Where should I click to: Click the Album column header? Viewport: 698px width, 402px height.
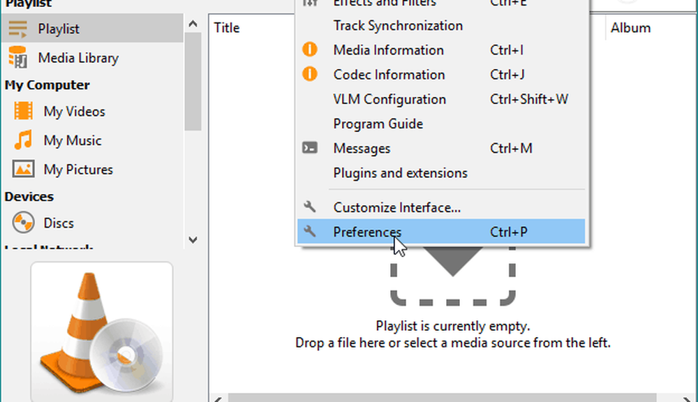(630, 28)
